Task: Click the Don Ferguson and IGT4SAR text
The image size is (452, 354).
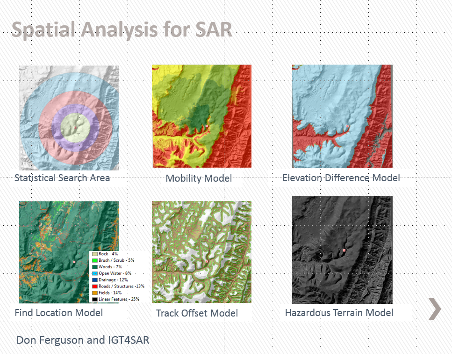Action: click(x=83, y=340)
